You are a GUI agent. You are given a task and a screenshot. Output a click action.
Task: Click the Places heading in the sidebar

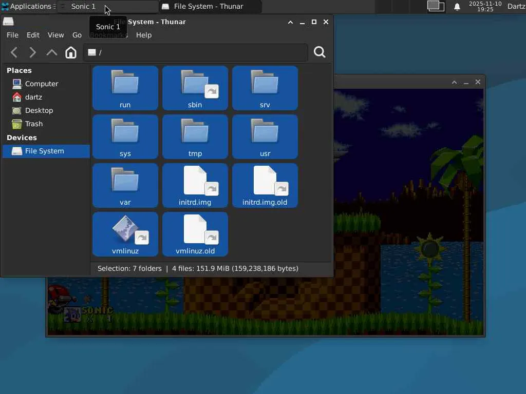tap(19, 70)
